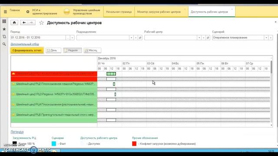Open the Управление швейным производством section icon
Image resolution: width=278 pixels, height=156 pixels.
(66, 12)
